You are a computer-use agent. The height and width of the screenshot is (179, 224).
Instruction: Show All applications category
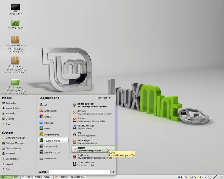coord(45,105)
